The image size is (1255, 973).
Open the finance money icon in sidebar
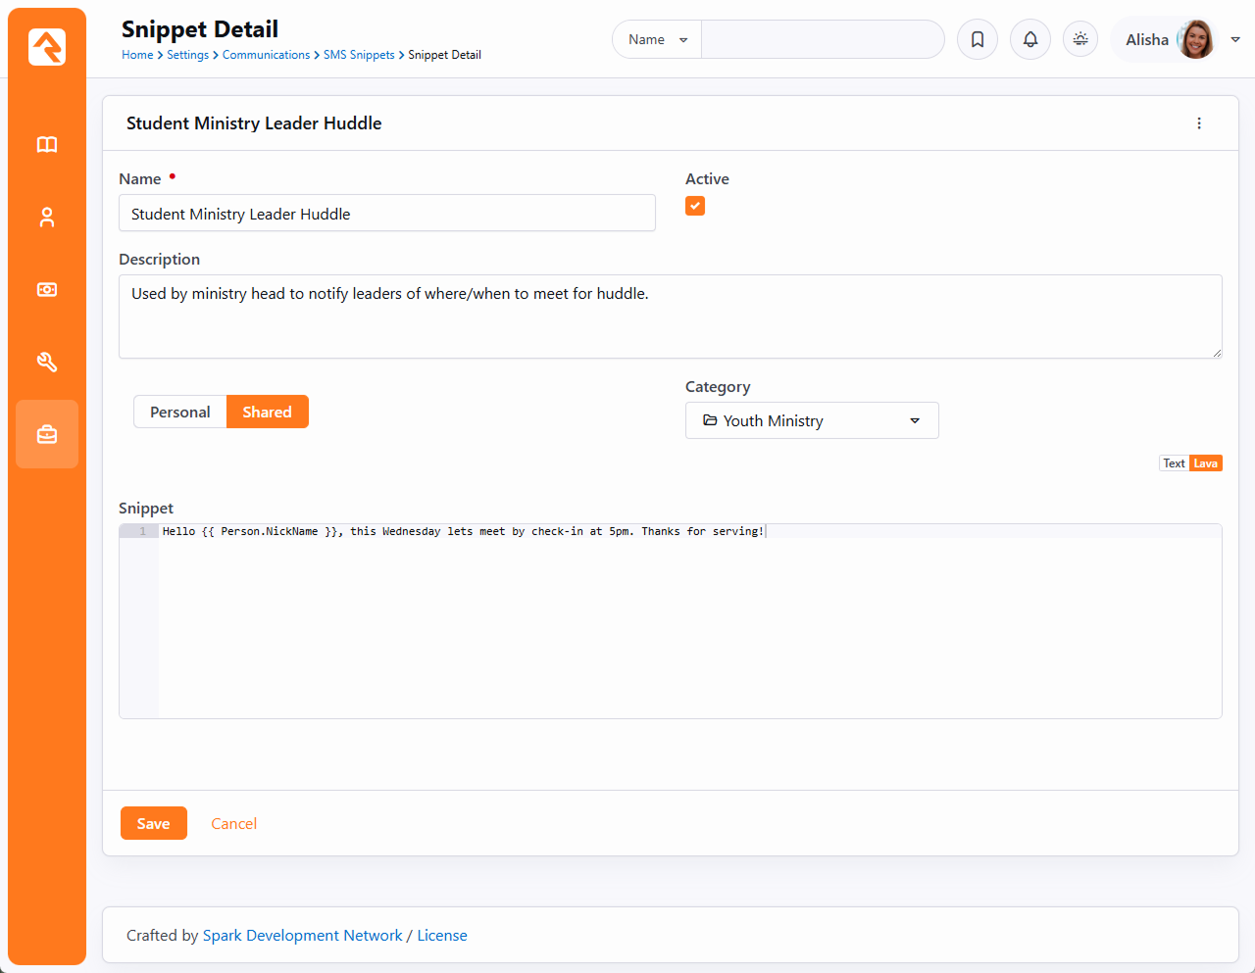click(47, 290)
